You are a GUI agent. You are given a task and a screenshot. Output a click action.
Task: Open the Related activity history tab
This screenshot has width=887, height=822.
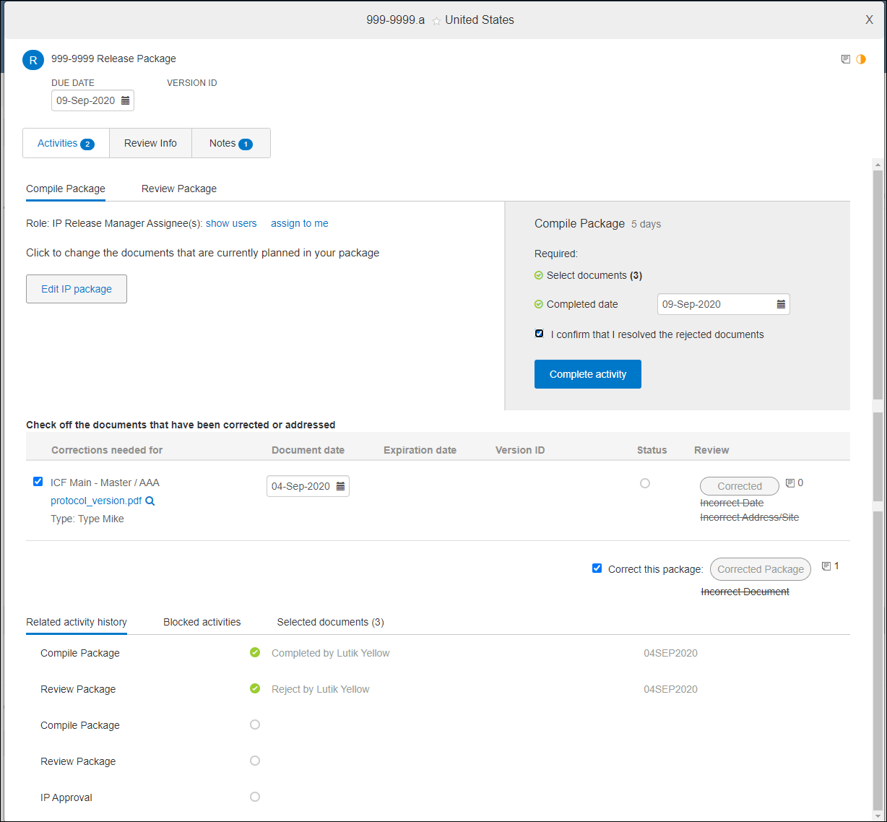(x=77, y=622)
